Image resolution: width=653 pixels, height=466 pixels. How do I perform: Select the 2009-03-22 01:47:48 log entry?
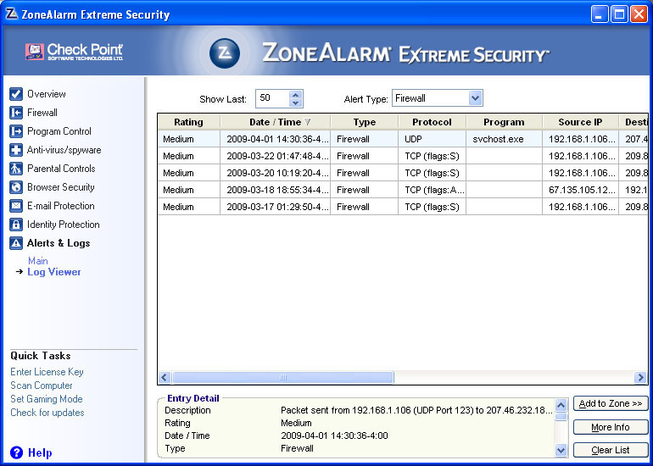coord(403,156)
